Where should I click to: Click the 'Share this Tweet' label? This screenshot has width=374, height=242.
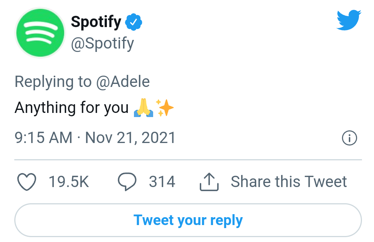(289, 182)
